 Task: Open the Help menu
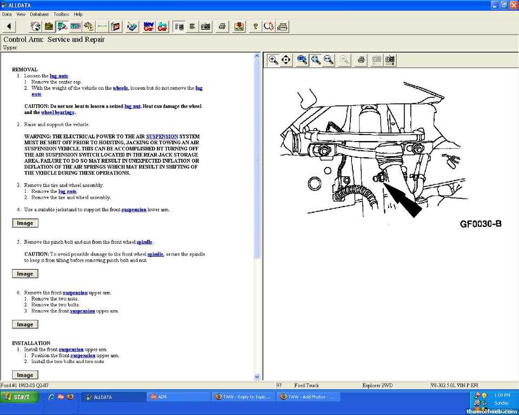click(x=78, y=14)
